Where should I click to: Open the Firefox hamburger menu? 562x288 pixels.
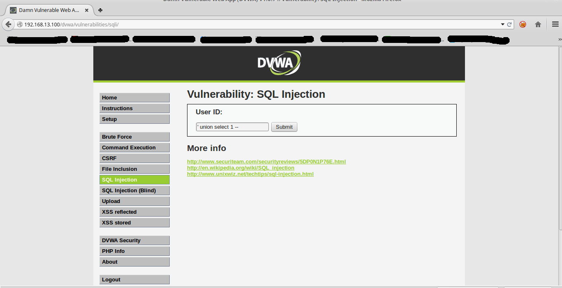(555, 24)
